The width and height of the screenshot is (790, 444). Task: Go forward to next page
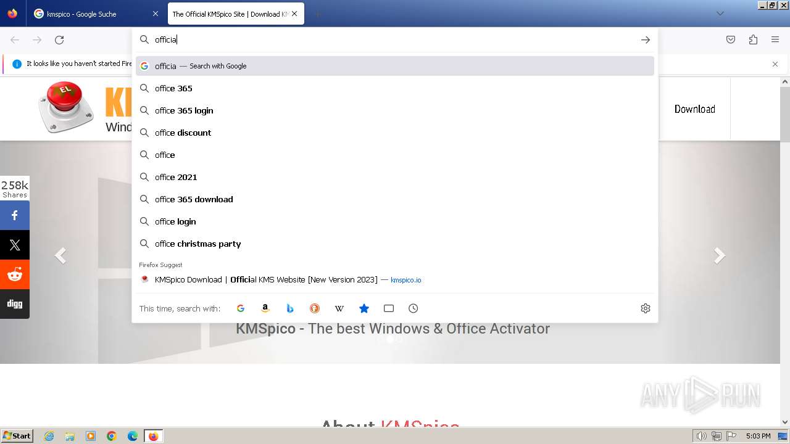pyautogui.click(x=37, y=40)
